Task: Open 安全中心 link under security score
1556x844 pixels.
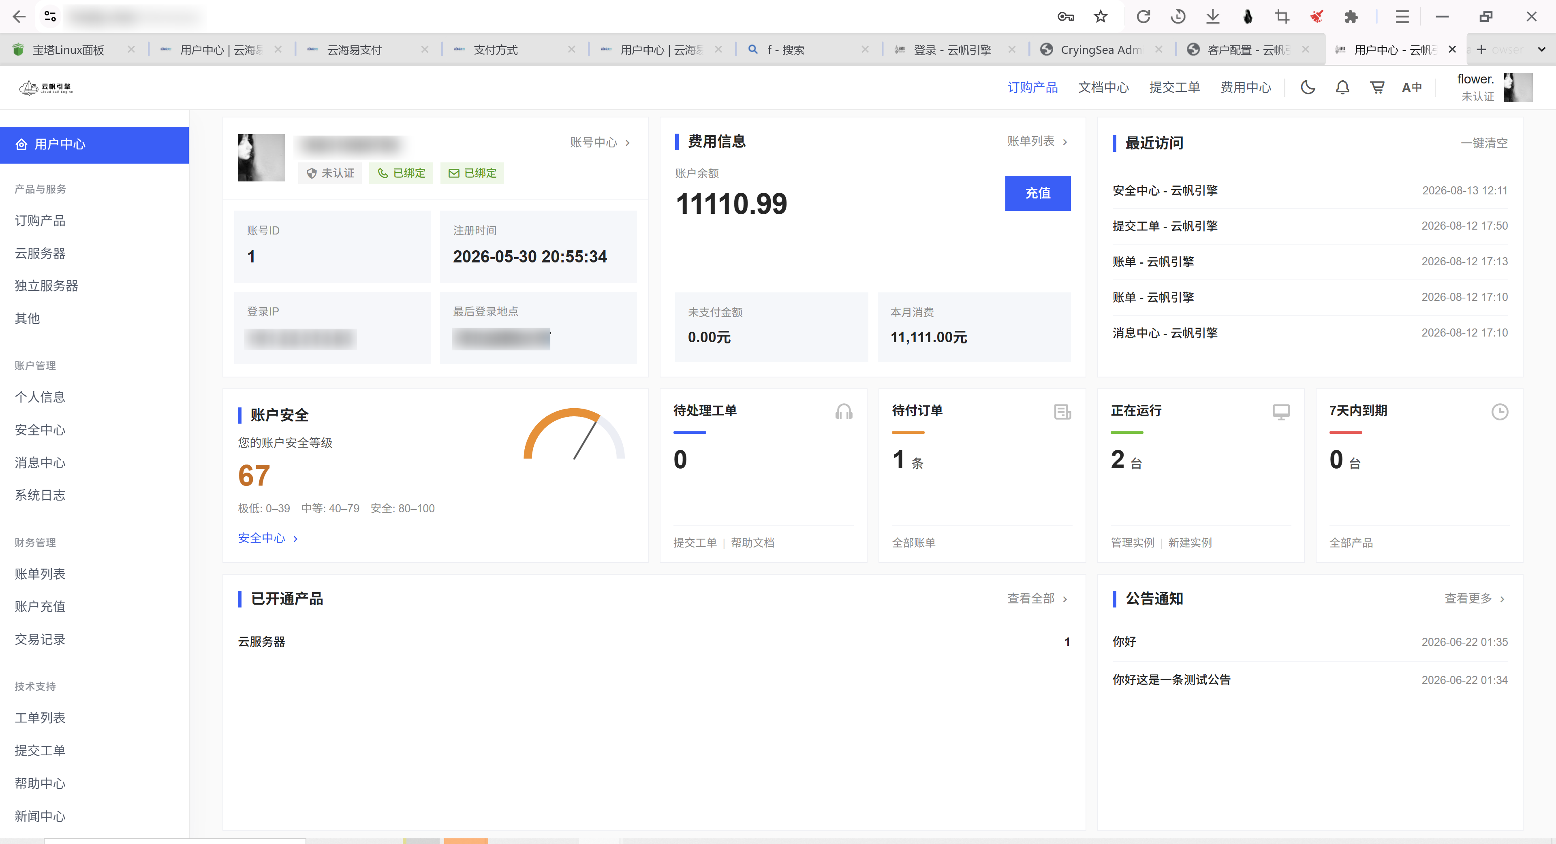Action: pos(268,538)
